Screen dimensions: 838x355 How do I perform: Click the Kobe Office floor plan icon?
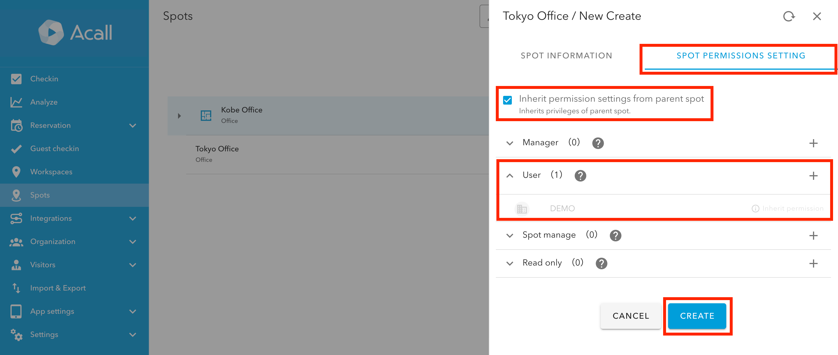coord(206,115)
